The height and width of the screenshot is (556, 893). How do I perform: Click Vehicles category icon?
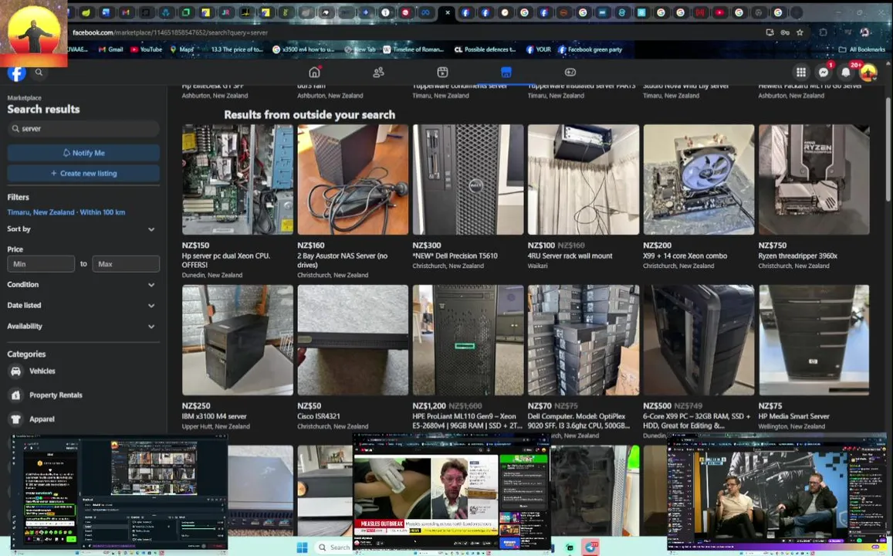pyautogui.click(x=16, y=371)
